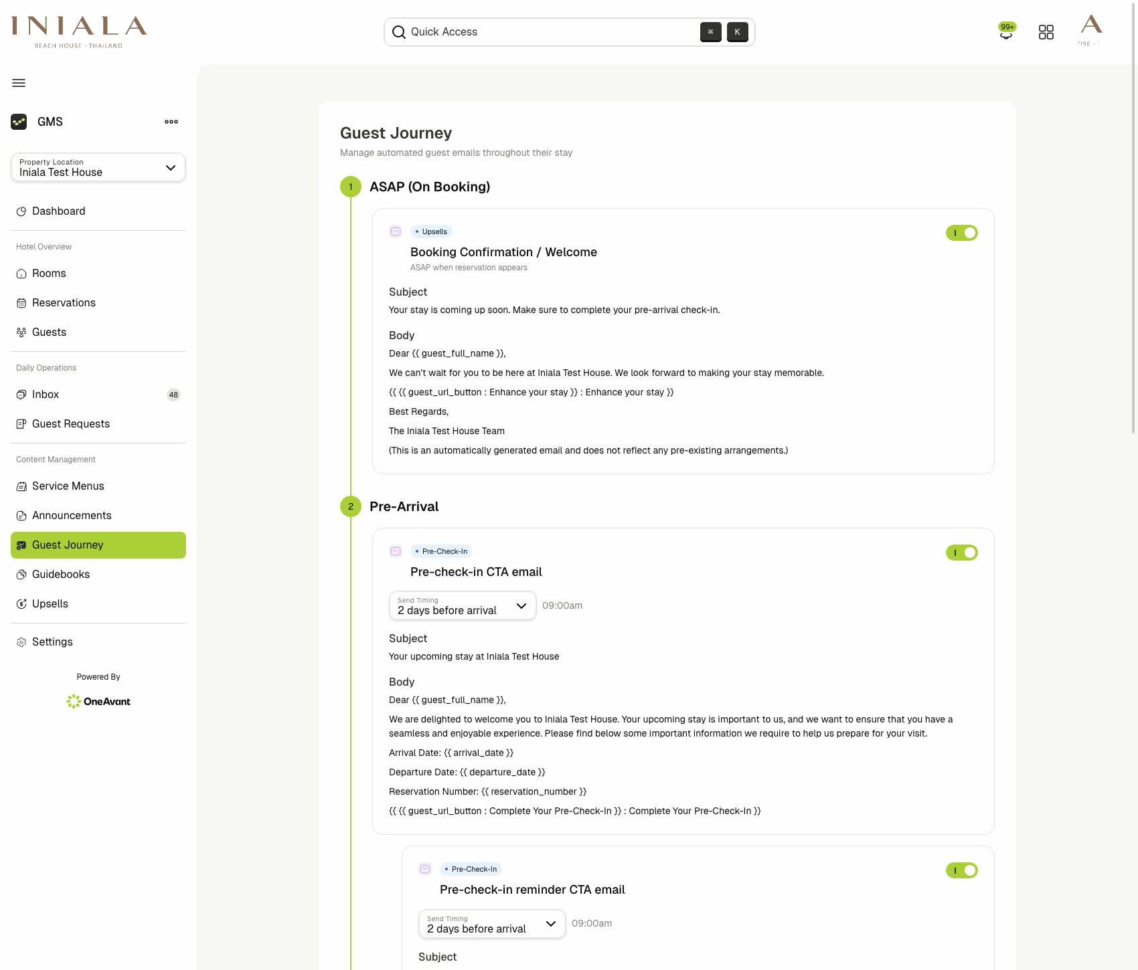Disable the Pre-check-in reminder CTA email
This screenshot has width=1138, height=970.
[962, 870]
